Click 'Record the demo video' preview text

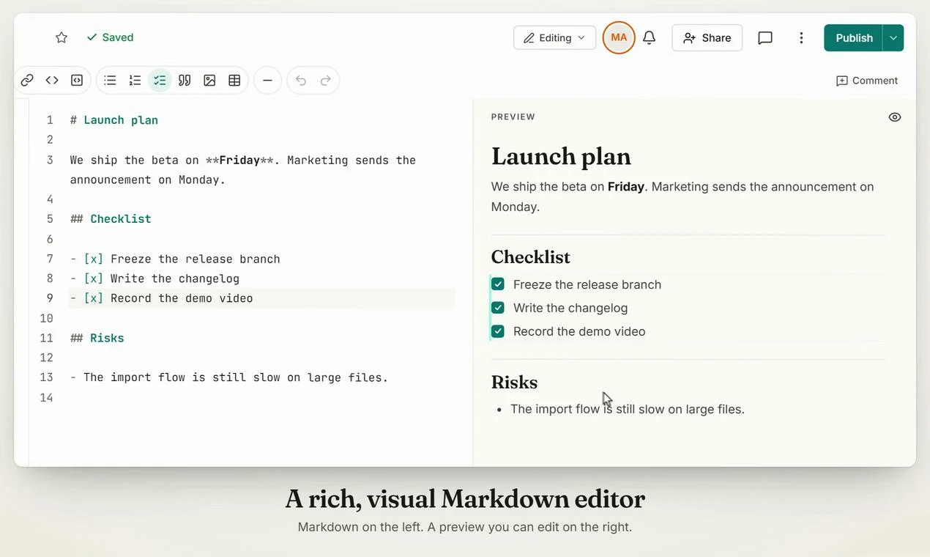(x=579, y=331)
